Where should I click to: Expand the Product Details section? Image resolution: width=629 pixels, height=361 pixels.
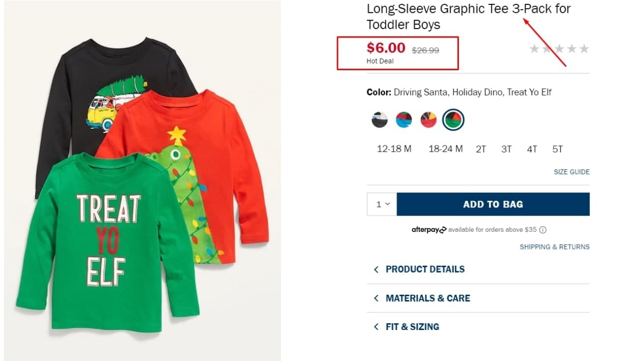pyautogui.click(x=425, y=269)
